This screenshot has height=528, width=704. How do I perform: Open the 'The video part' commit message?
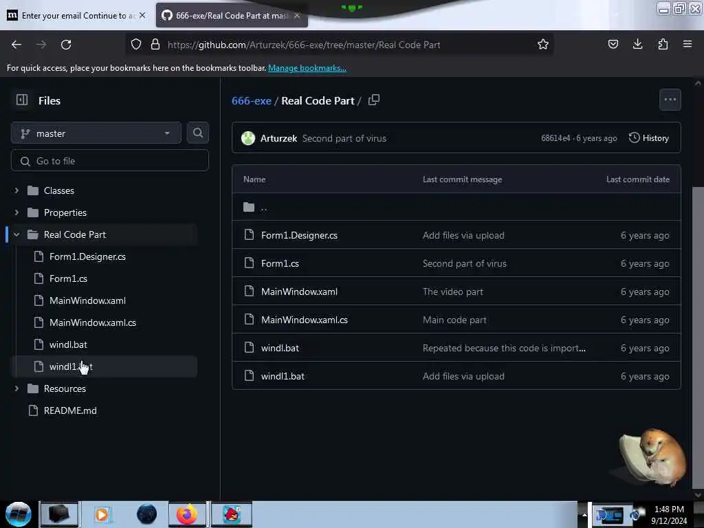click(452, 291)
